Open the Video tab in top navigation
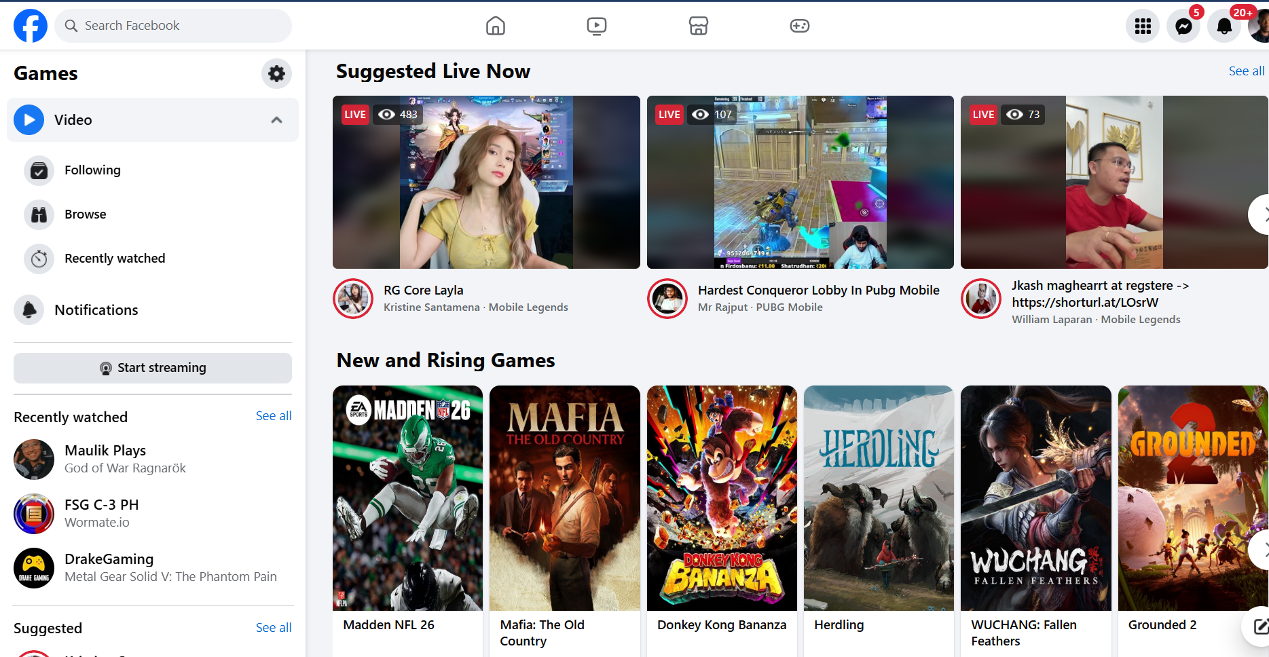 tap(597, 26)
